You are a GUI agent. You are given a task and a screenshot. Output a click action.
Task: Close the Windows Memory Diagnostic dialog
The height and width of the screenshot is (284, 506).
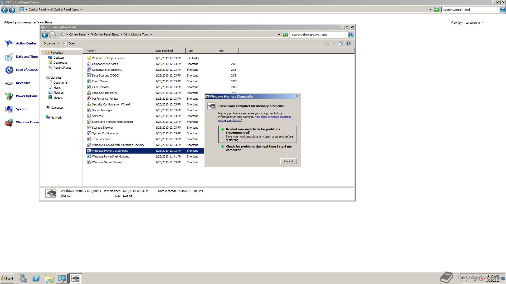pyautogui.click(x=297, y=97)
